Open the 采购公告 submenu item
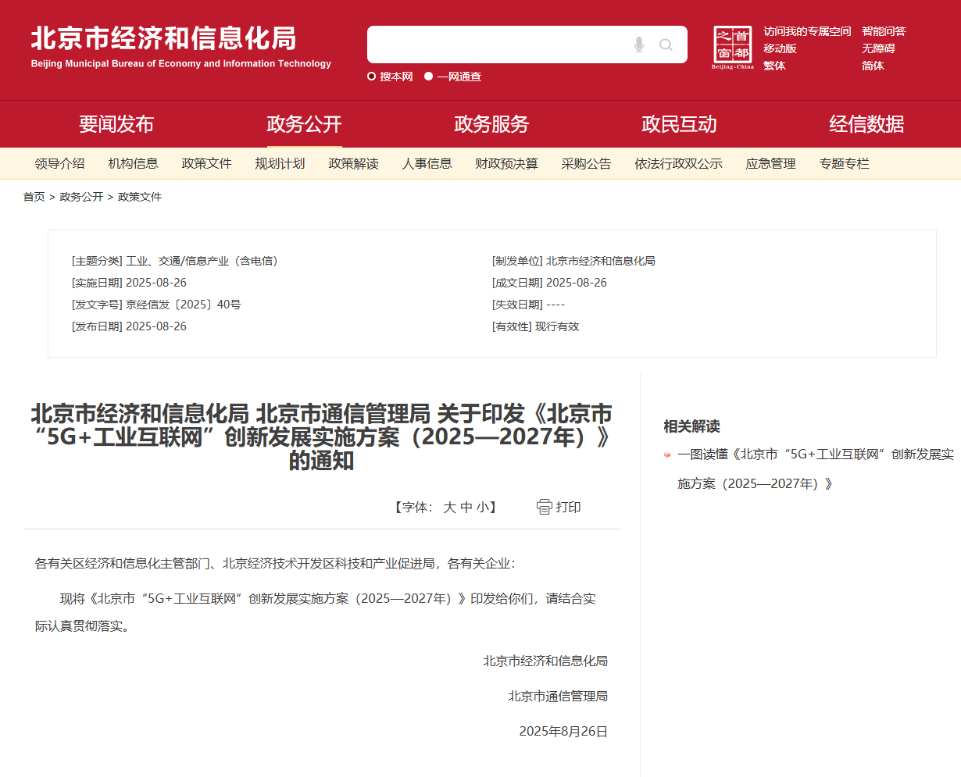The image size is (961, 777). click(586, 164)
